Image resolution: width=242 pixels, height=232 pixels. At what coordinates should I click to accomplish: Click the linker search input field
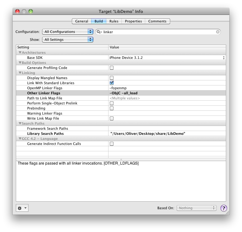158,32
